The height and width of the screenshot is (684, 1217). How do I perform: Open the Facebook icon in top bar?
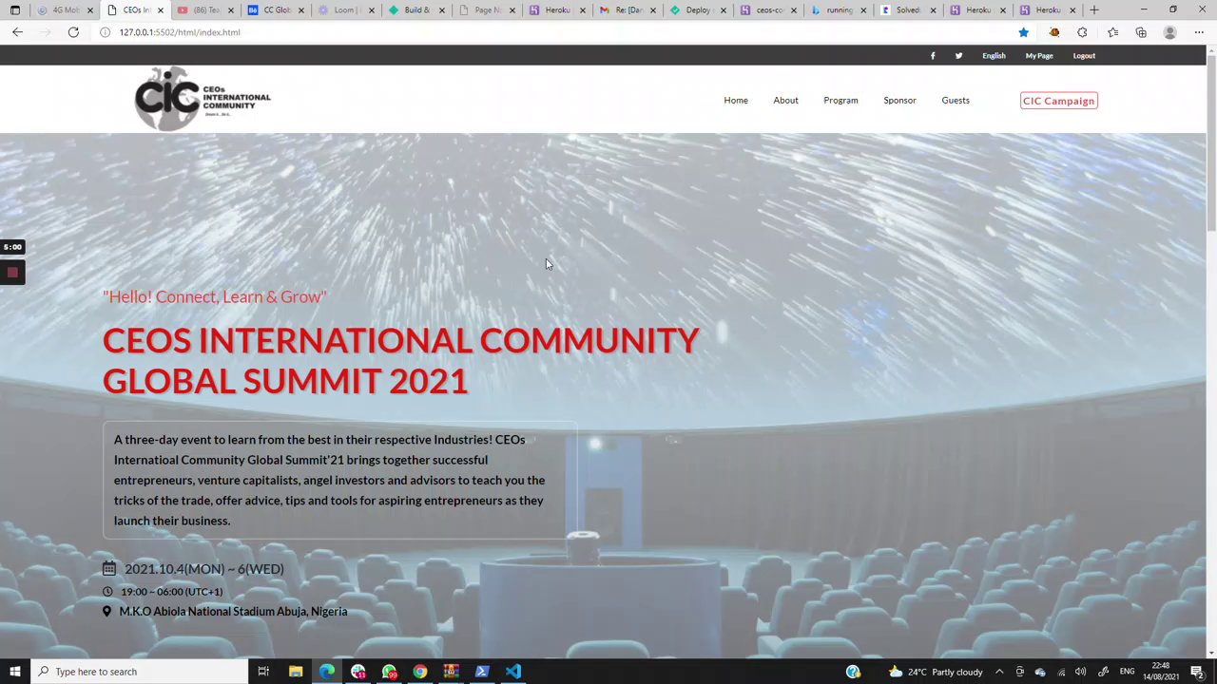[933, 56]
